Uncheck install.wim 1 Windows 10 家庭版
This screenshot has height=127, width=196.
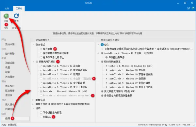click(41, 66)
